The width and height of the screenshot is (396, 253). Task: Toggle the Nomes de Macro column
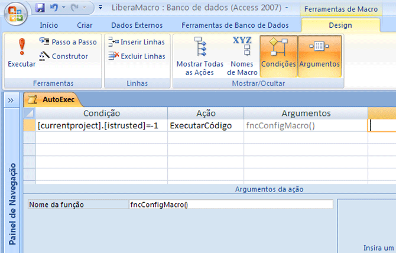point(242,56)
